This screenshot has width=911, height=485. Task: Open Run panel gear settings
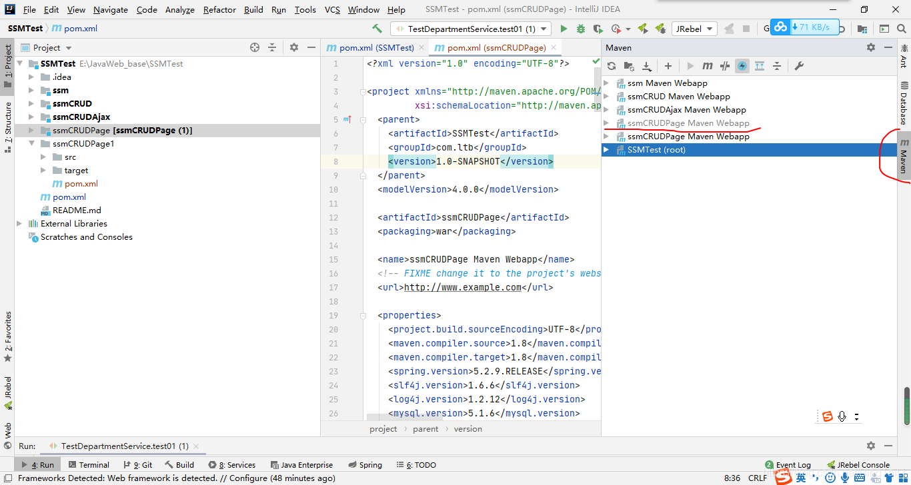coord(871,446)
